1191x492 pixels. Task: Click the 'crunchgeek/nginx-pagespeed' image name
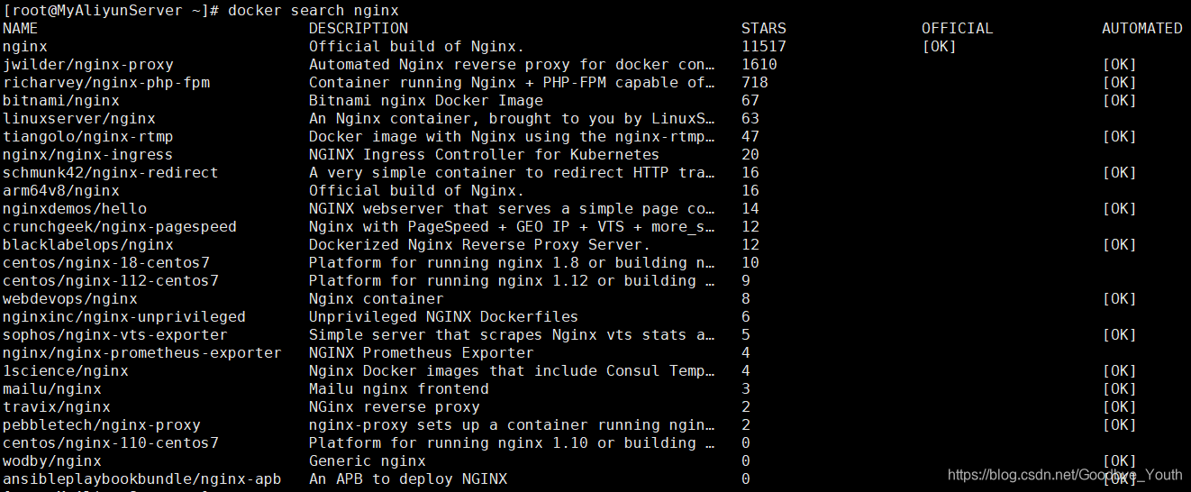[120, 226]
